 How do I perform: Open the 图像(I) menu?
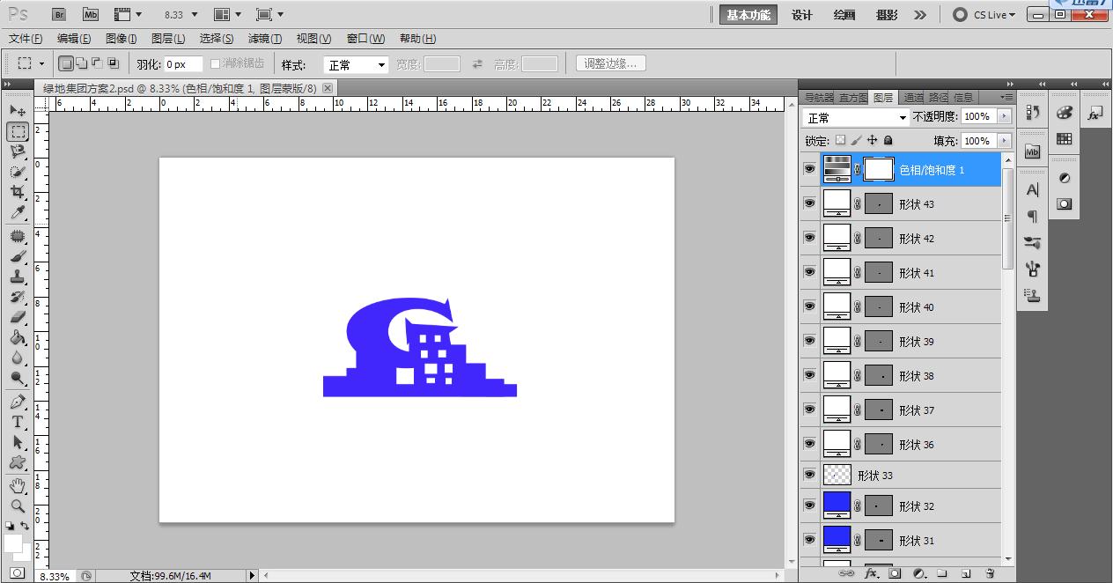[121, 39]
